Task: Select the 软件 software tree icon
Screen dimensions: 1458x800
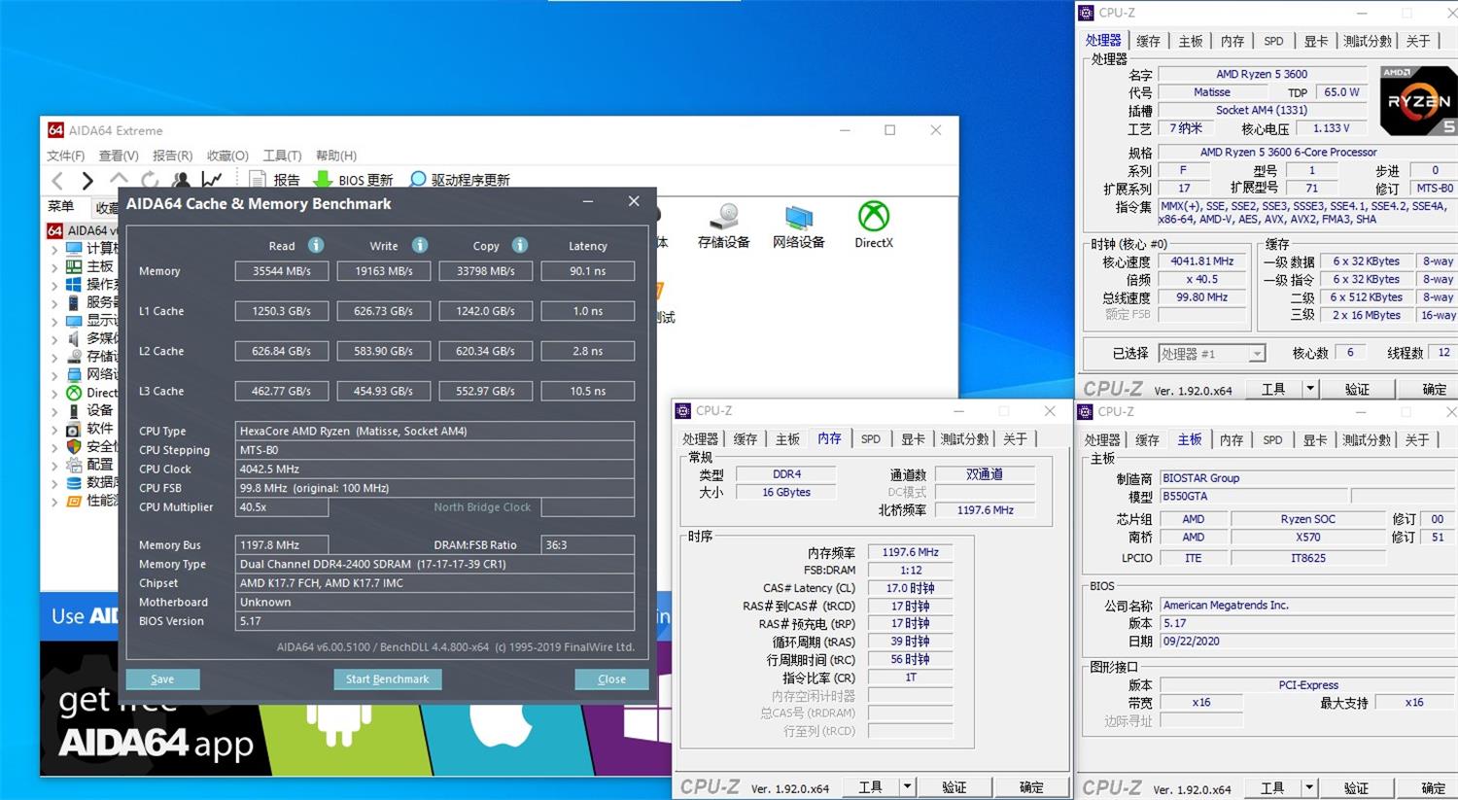Action: pos(74,429)
